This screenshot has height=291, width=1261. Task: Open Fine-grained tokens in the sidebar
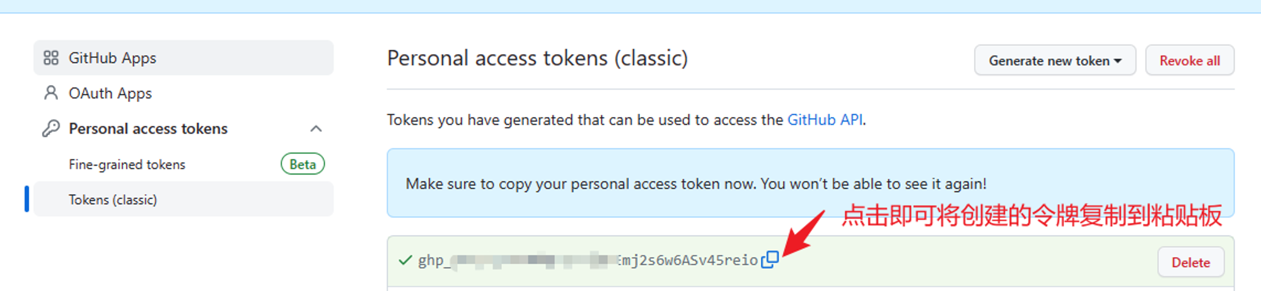[127, 164]
